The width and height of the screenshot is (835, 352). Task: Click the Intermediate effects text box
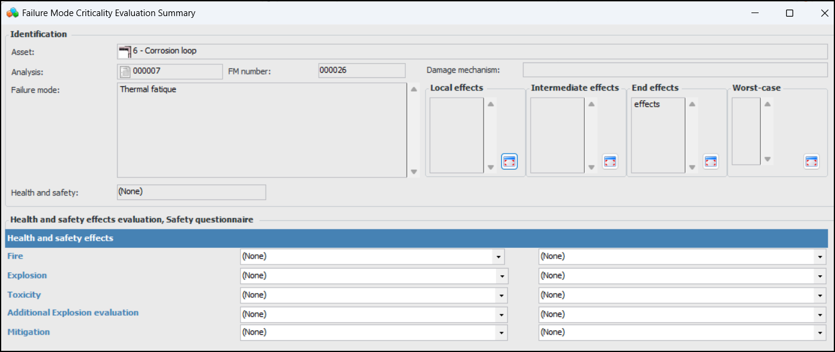point(557,135)
